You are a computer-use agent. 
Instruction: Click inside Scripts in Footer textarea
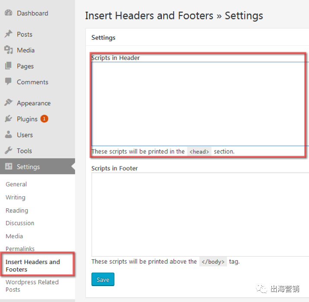(x=200, y=214)
